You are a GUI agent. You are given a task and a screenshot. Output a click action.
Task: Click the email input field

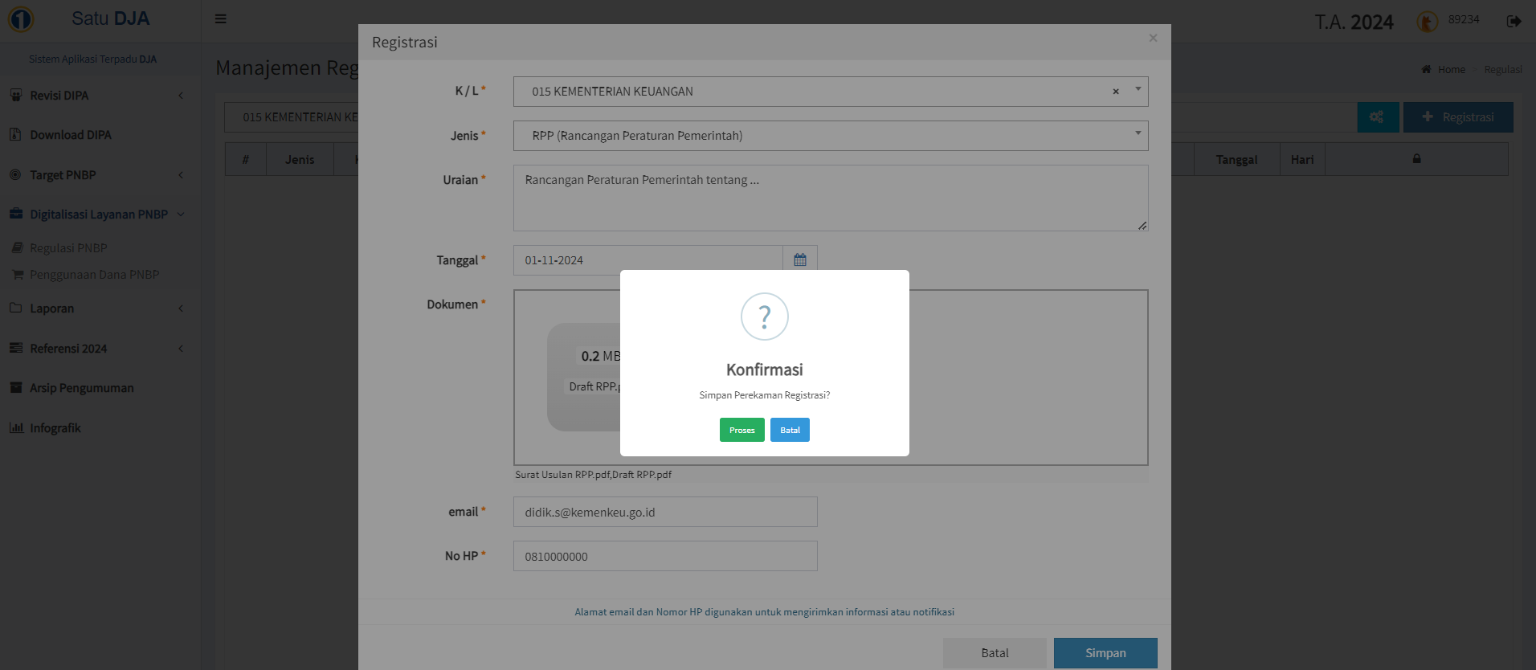click(665, 512)
